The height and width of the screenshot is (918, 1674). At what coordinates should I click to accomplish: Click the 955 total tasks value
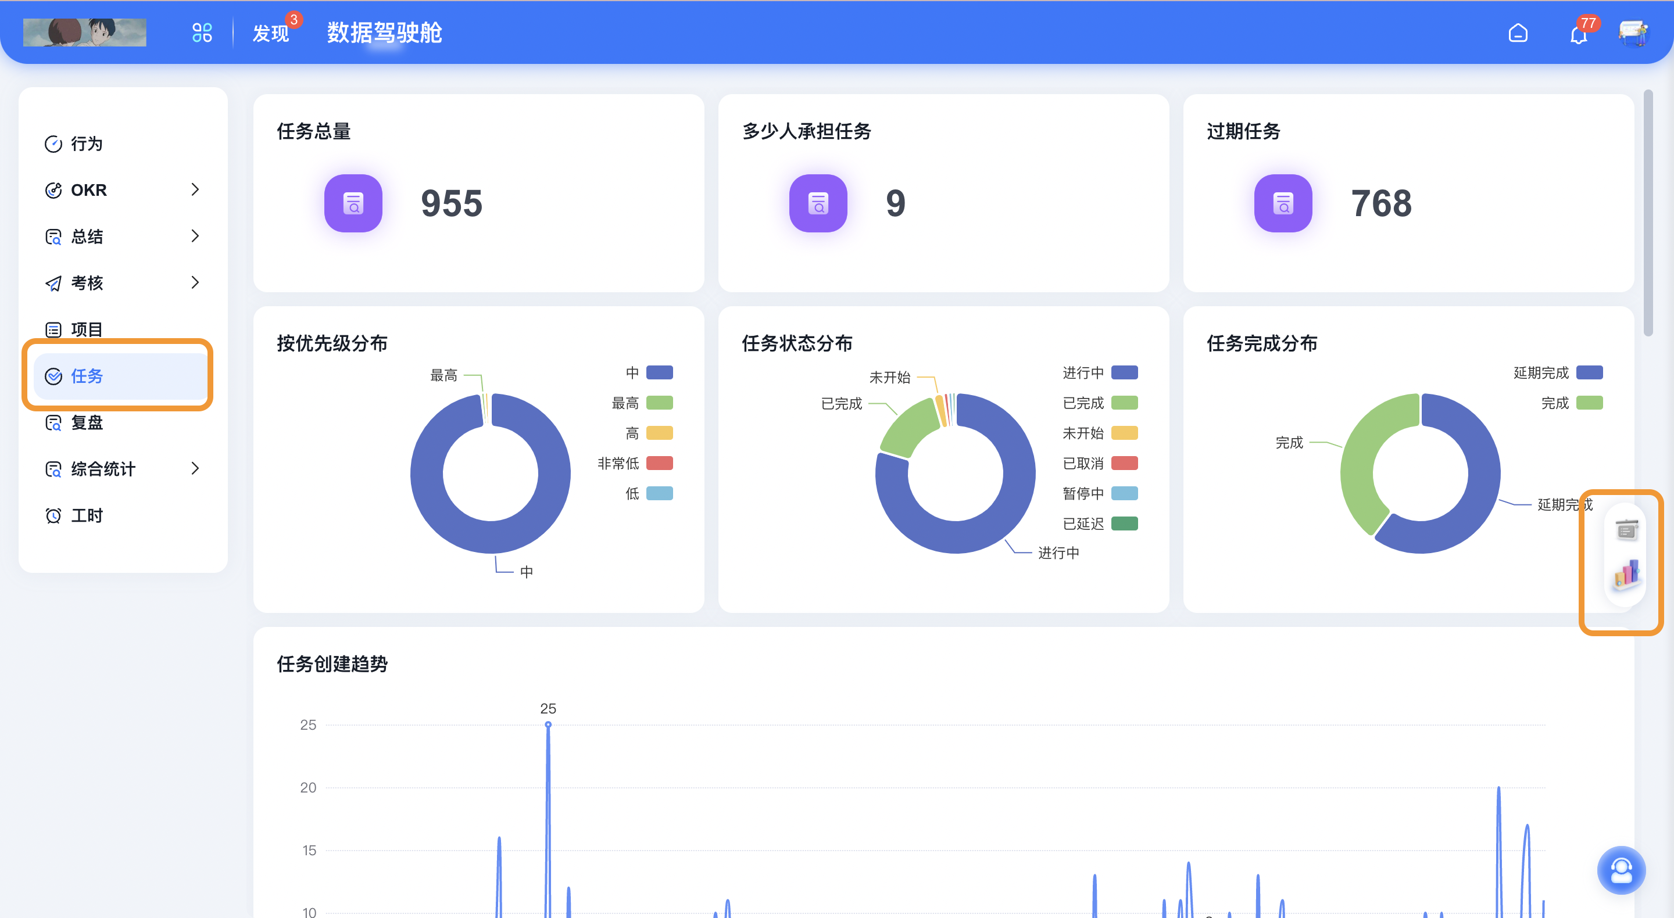coord(452,203)
